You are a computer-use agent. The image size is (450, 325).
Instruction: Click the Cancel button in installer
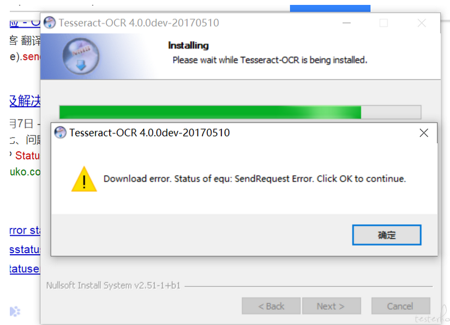pos(401,306)
